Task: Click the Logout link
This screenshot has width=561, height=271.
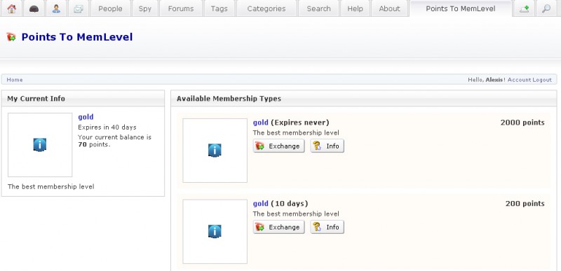Action: [542, 80]
